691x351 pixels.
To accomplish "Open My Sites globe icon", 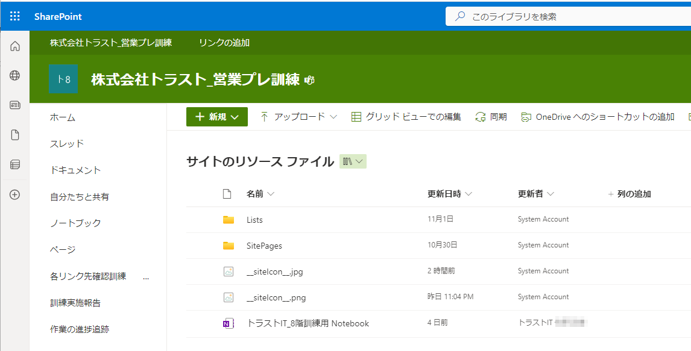I will coord(15,75).
